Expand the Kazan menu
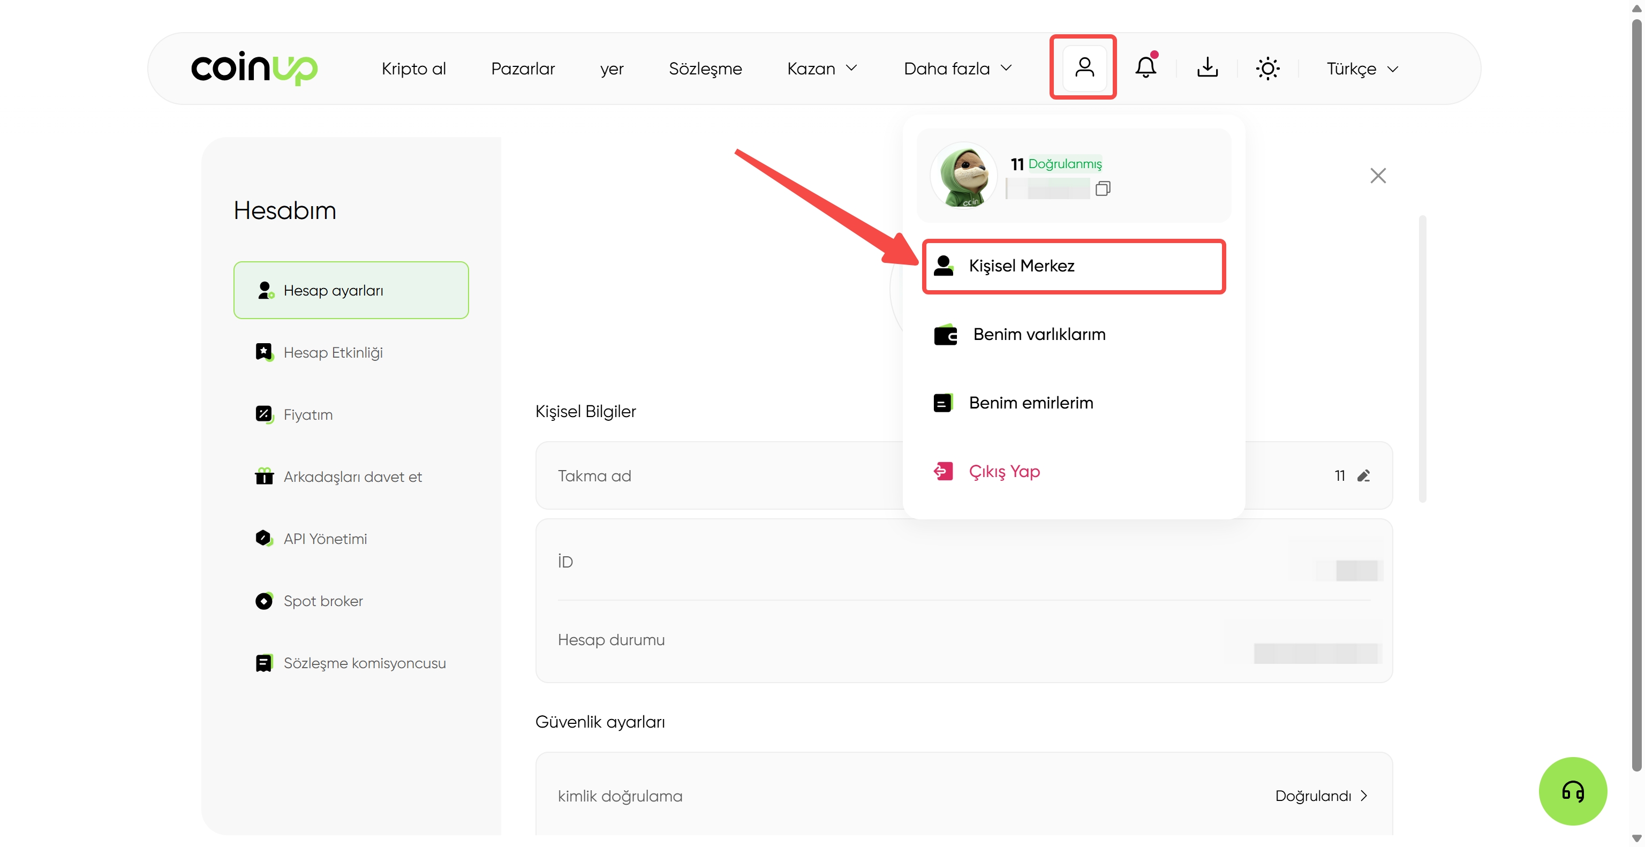Image resolution: width=1645 pixels, height=847 pixels. (822, 69)
